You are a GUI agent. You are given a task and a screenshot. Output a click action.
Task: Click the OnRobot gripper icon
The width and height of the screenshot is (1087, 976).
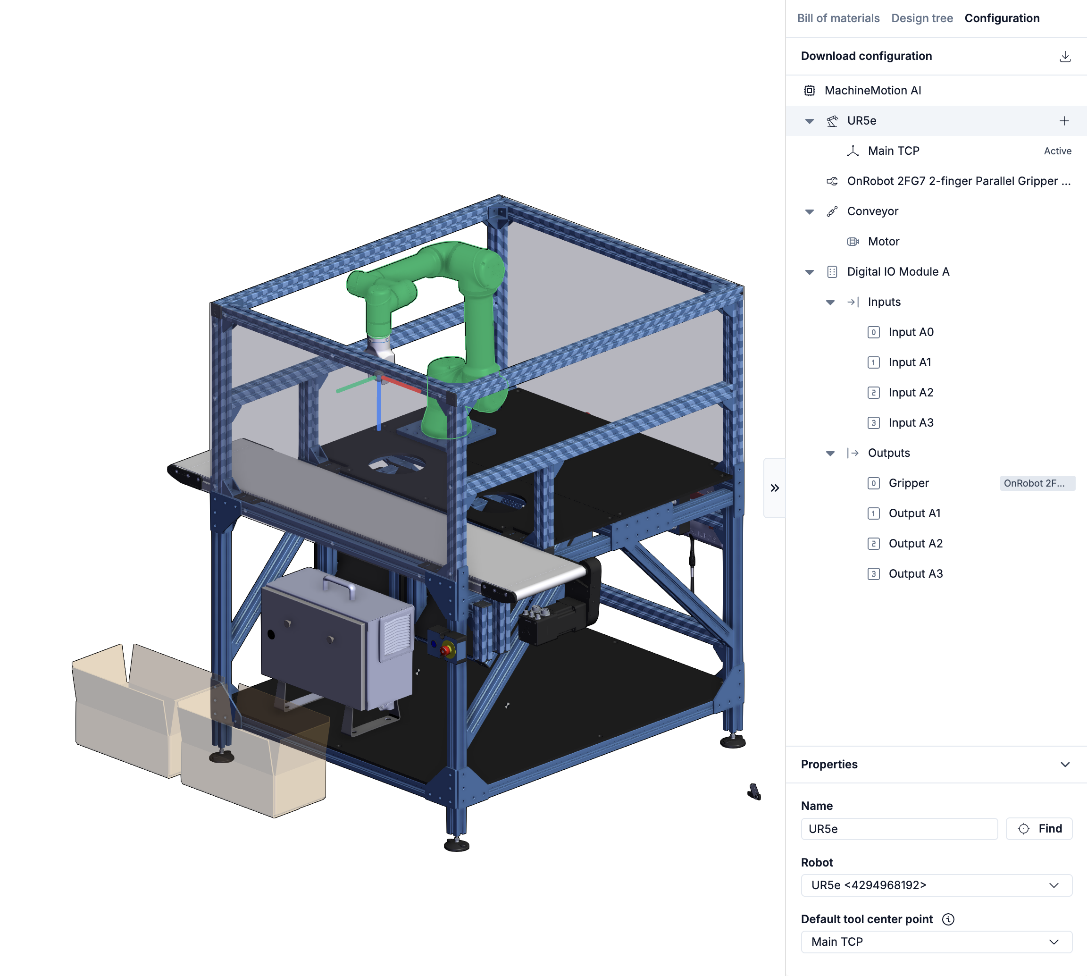pos(832,181)
